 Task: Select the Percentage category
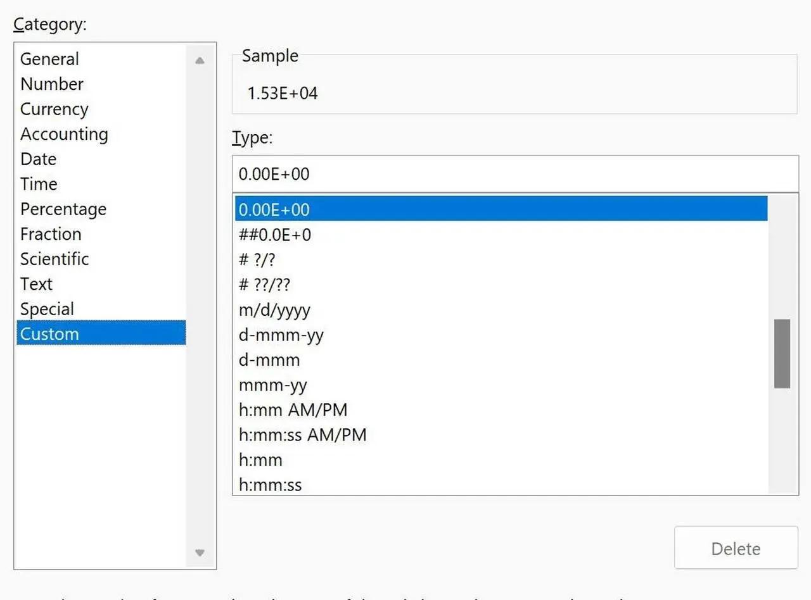(101, 209)
